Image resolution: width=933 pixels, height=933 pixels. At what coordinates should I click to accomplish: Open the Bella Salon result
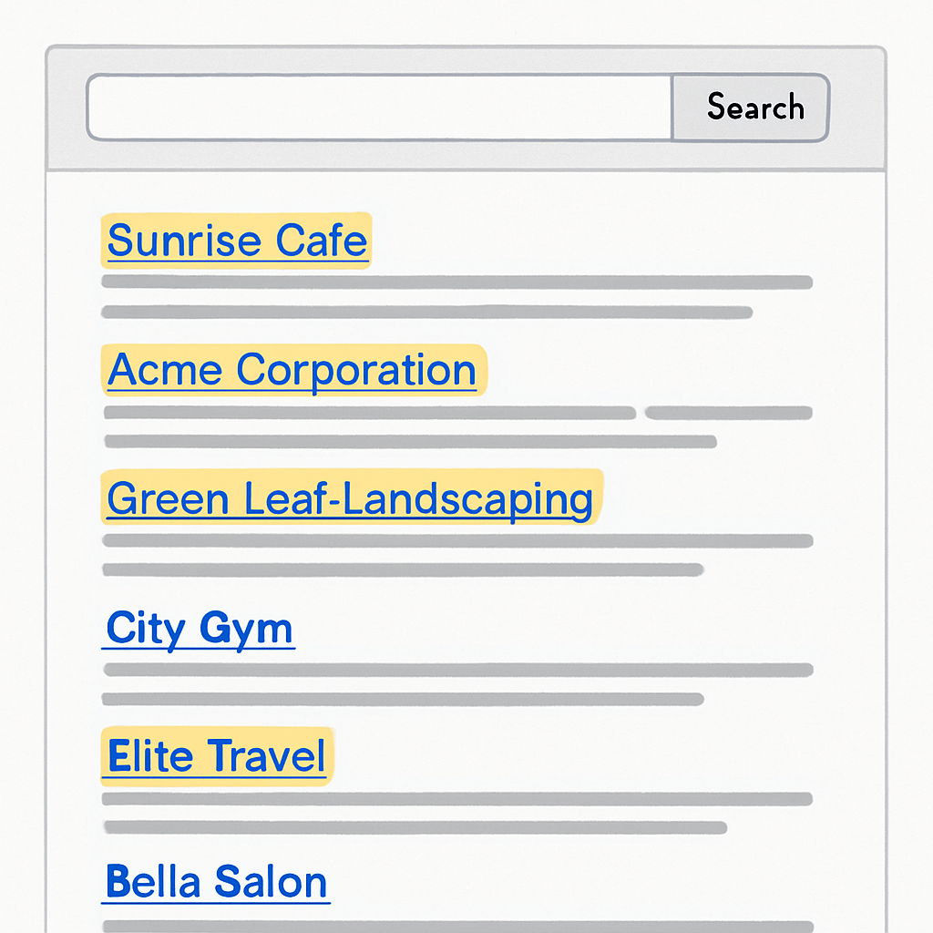pos(214,880)
